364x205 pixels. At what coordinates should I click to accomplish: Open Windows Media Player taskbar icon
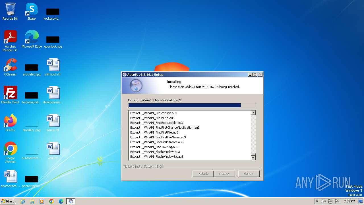(x=42, y=201)
